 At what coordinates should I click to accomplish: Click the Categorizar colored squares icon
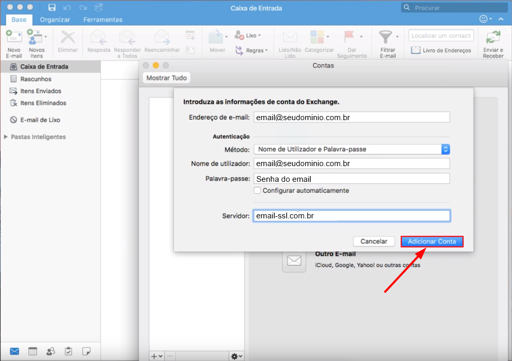tap(317, 37)
